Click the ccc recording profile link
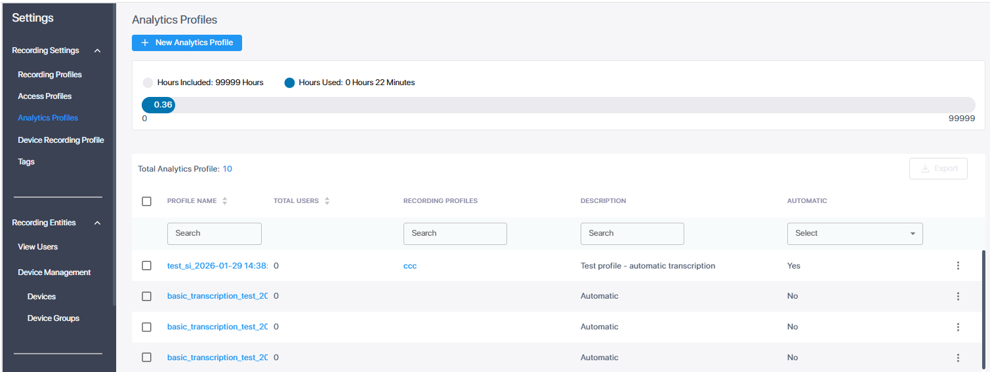Screen dimensions: 990x372 (x=410, y=266)
